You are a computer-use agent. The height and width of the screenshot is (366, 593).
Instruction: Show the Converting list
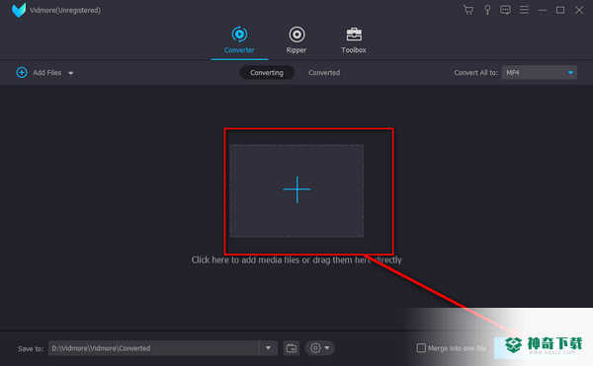pos(267,72)
